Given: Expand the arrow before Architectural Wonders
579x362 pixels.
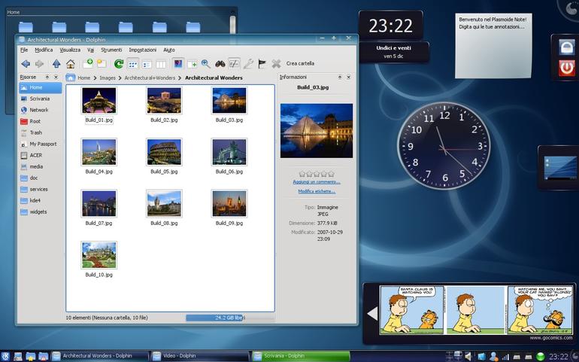Looking at the screenshot, I should click(180, 78).
